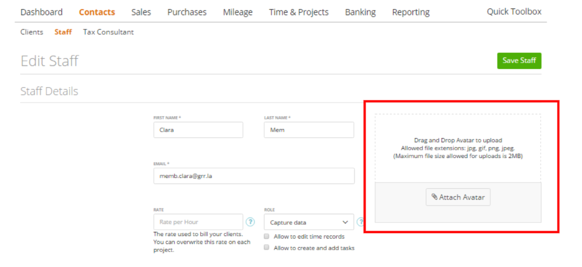Click the Staff Details section heading
This screenshot has width=582, height=267.
click(49, 91)
